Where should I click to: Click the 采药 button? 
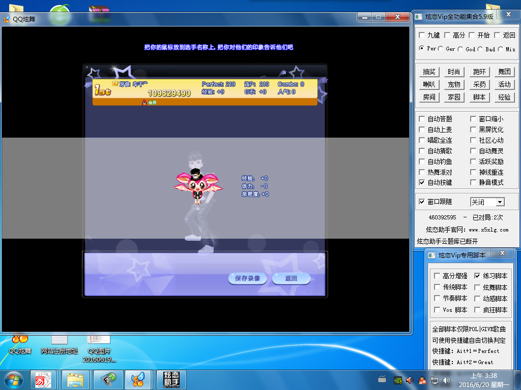tap(479, 84)
